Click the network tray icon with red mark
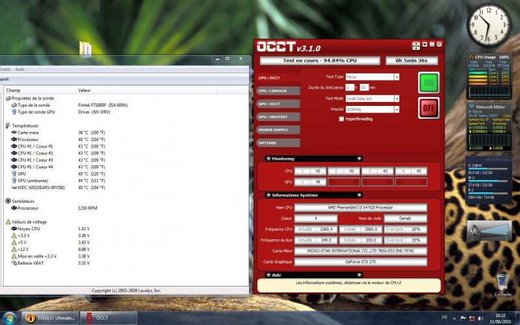 (x=472, y=318)
